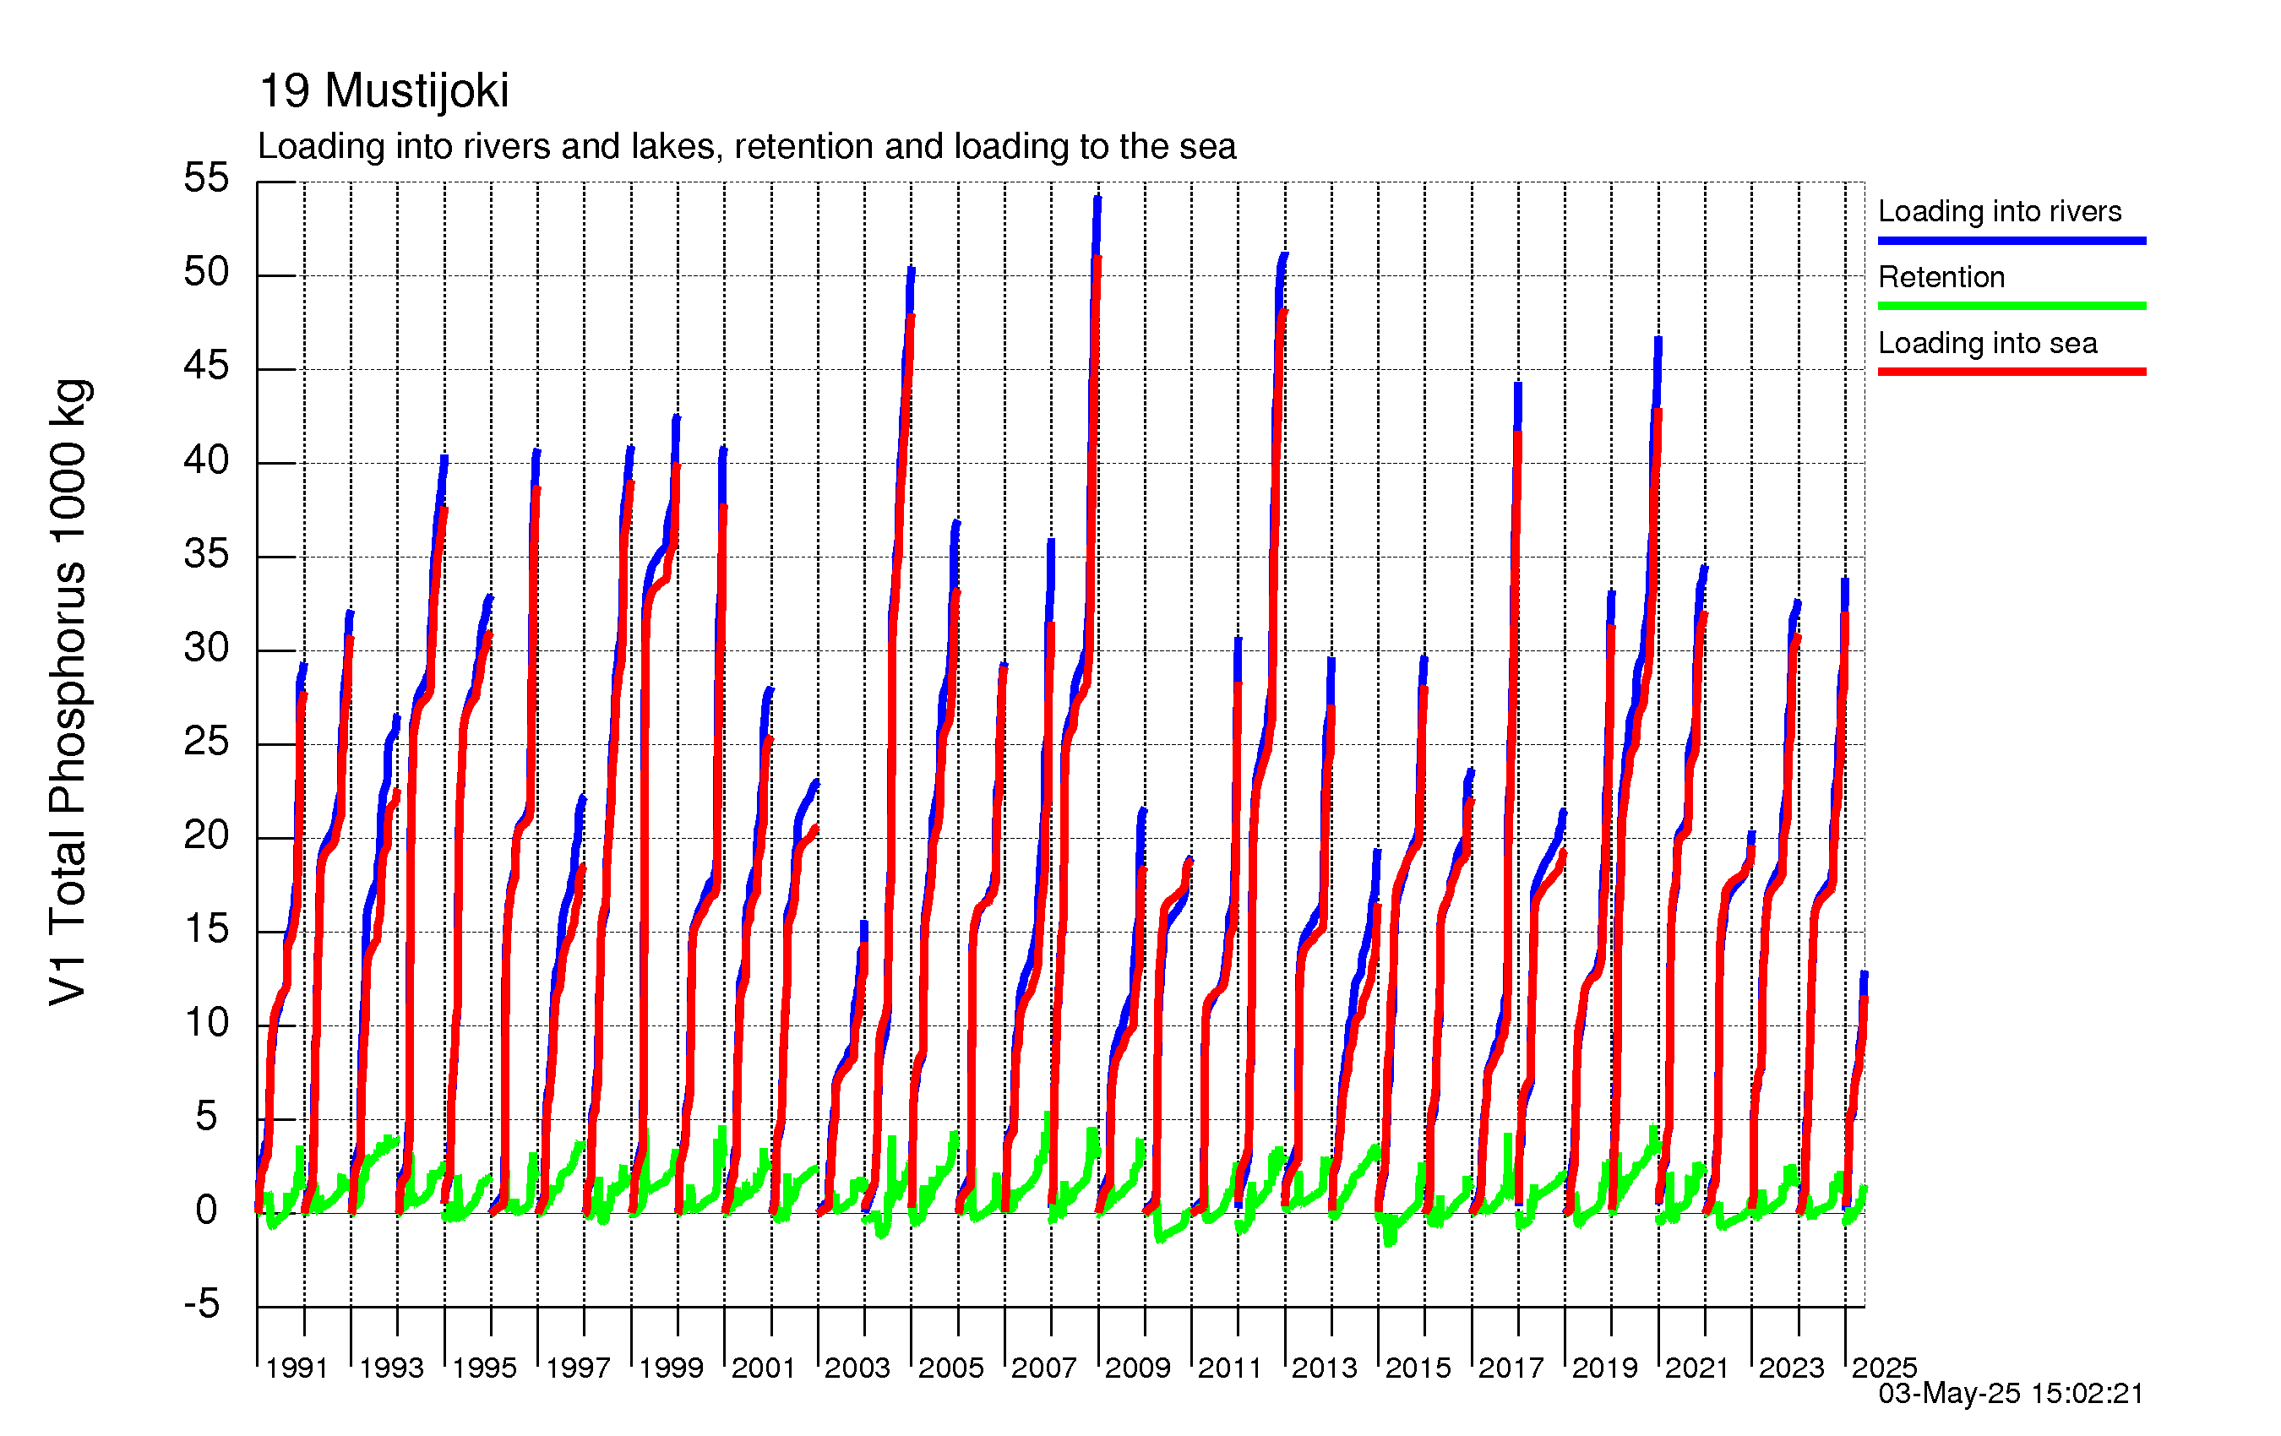Click the x-axis year label 2005
The image size is (2281, 1436).
pyautogui.click(x=951, y=1368)
